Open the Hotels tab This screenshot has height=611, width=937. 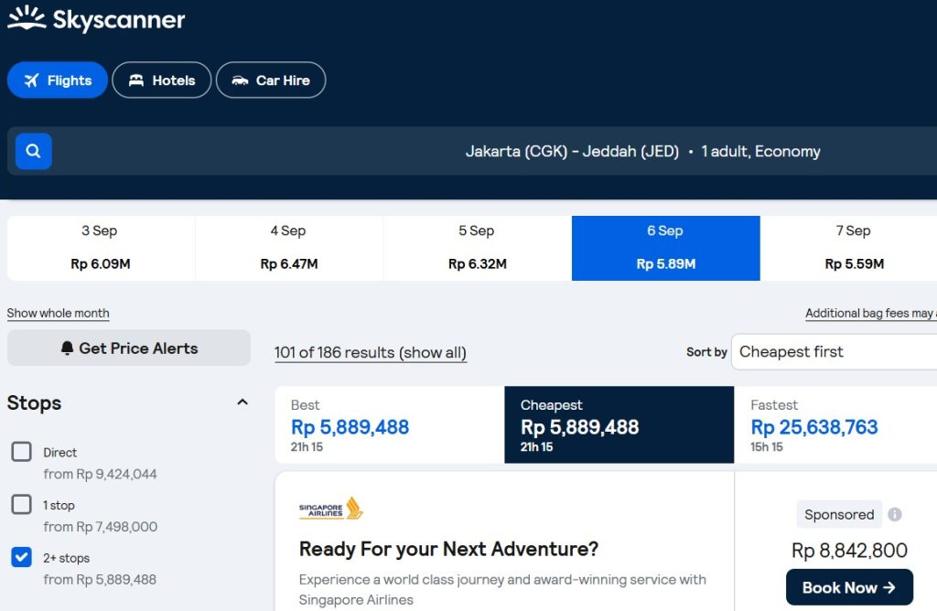161,80
